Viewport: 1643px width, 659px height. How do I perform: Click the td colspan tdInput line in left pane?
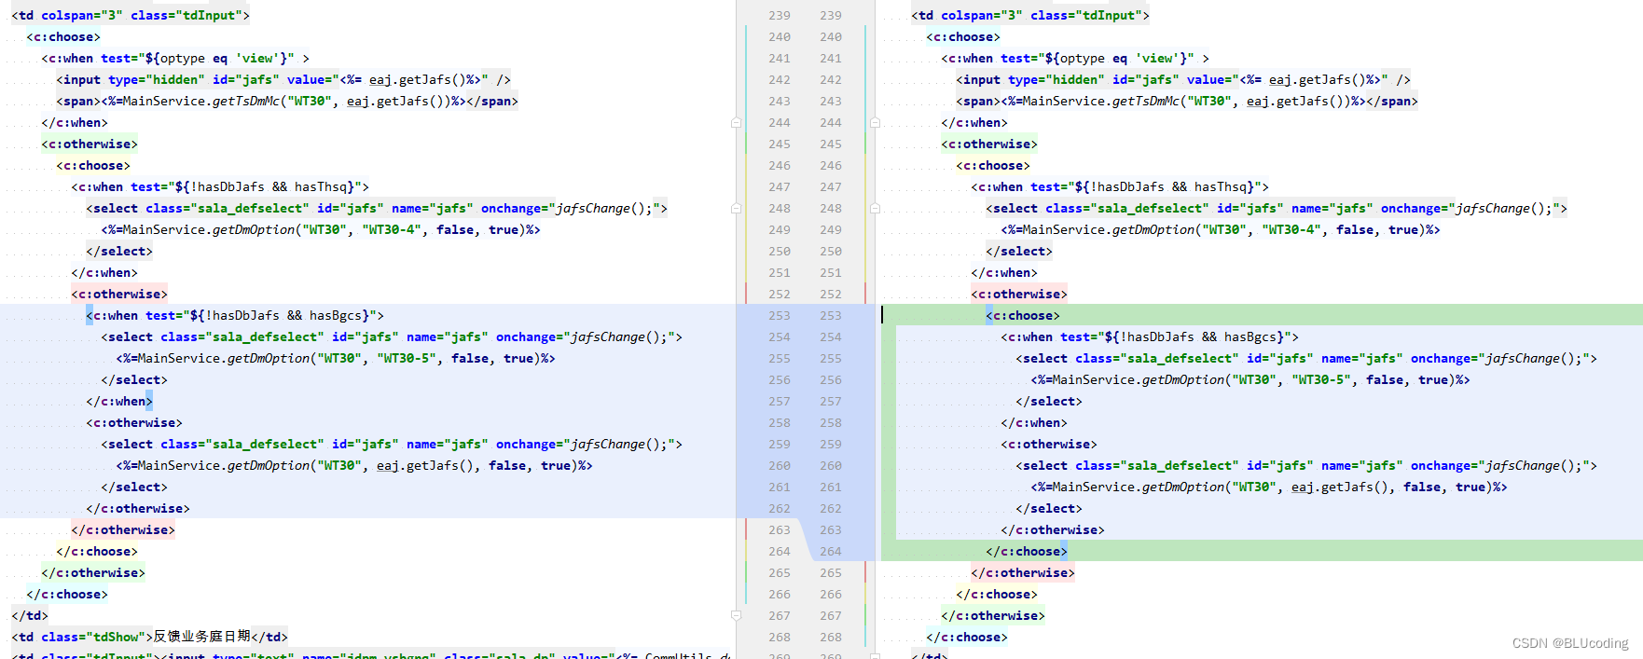click(x=131, y=15)
